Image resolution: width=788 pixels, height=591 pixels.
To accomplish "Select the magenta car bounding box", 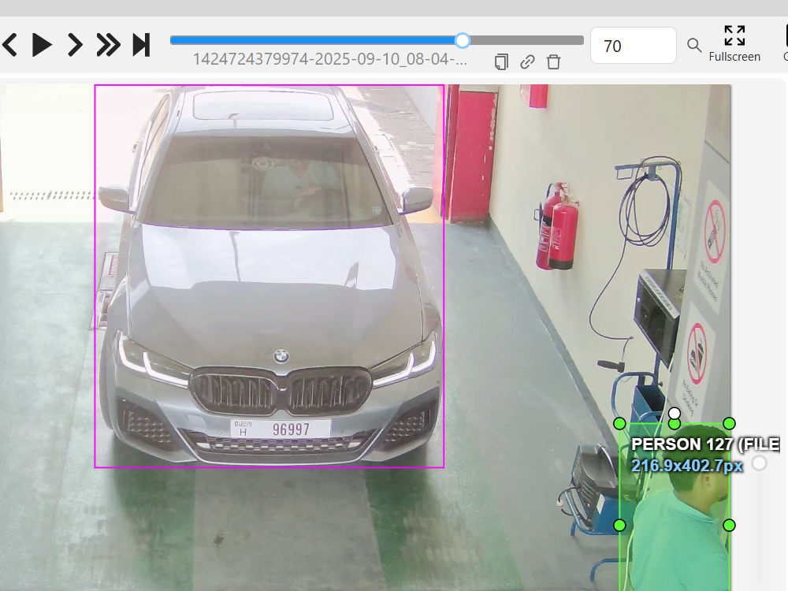I will pyautogui.click(x=269, y=276).
